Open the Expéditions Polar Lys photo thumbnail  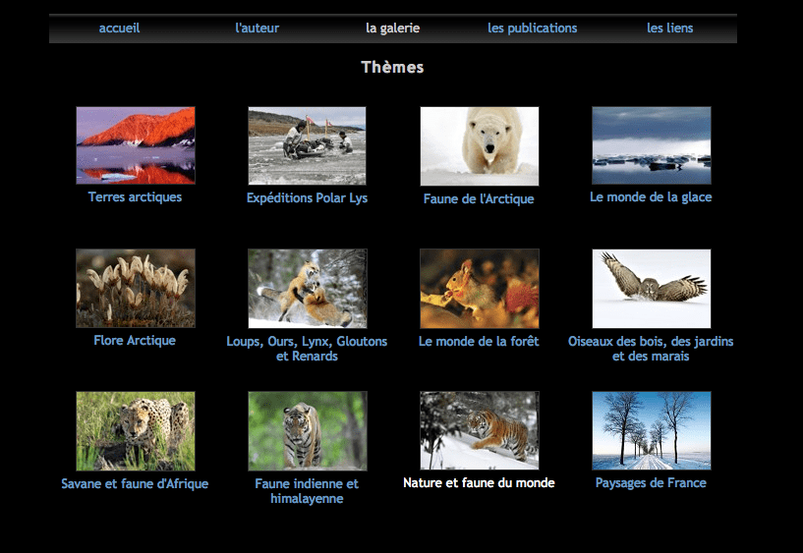307,145
